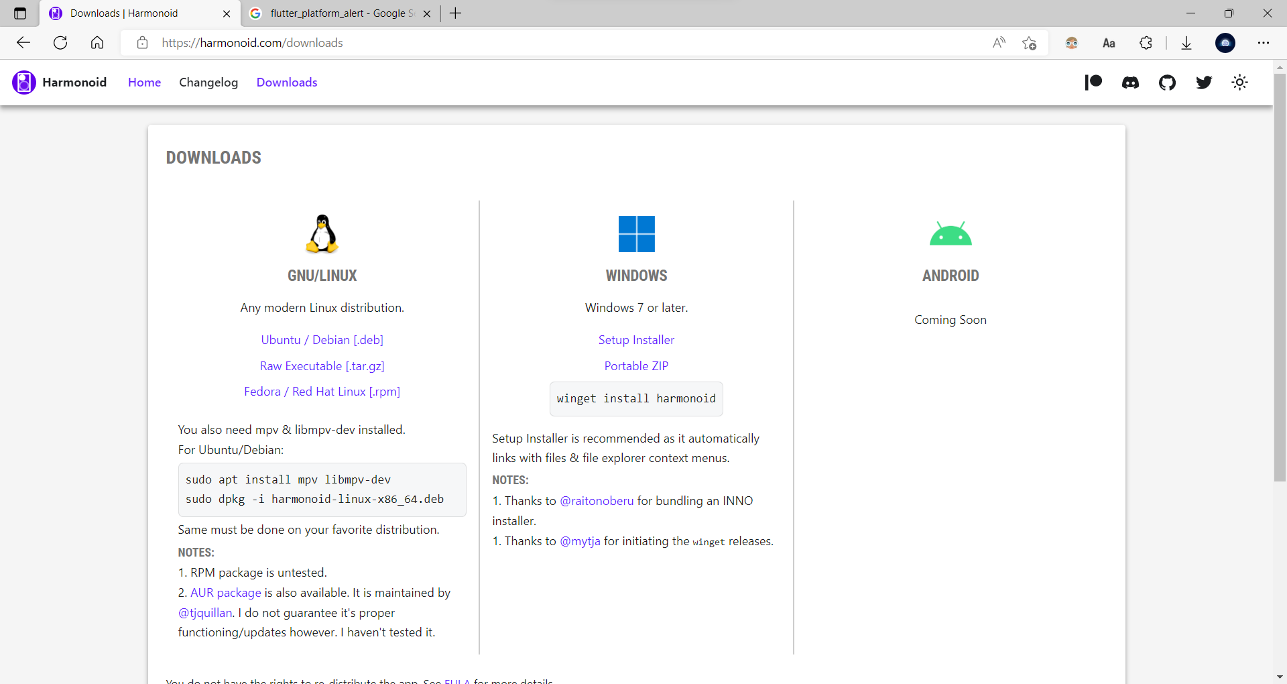Open the Patreon page icon

(x=1093, y=82)
